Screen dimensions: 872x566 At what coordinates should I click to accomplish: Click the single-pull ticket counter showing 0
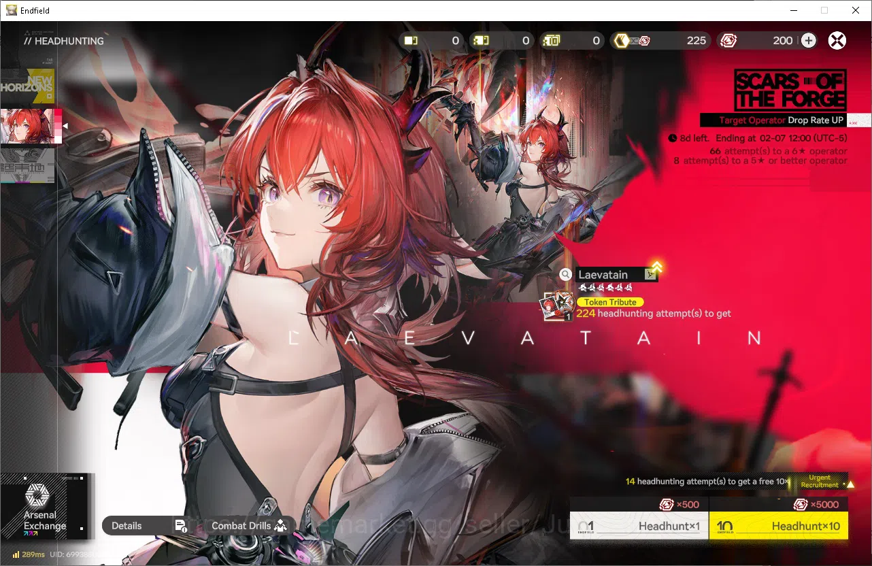[432, 41]
